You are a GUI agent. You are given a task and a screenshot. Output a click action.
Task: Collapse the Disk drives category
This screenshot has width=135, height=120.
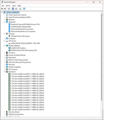pyautogui.click(x=4, y=41)
